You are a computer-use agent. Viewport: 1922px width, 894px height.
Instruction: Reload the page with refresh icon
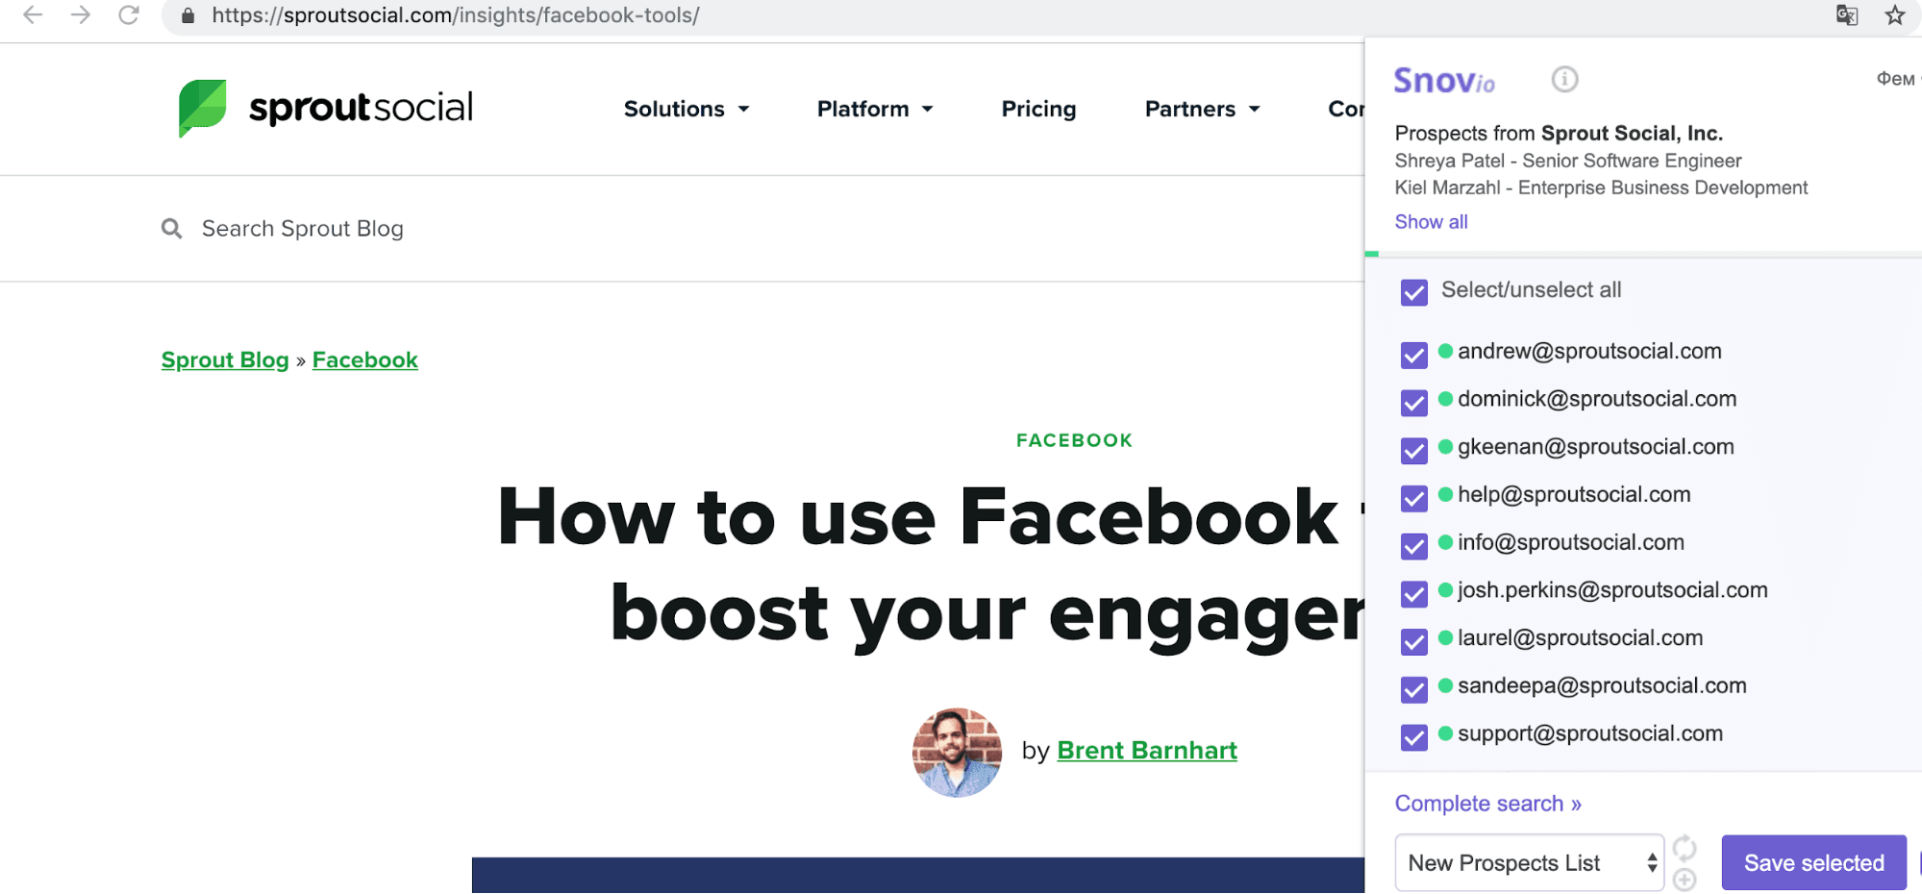tap(129, 14)
